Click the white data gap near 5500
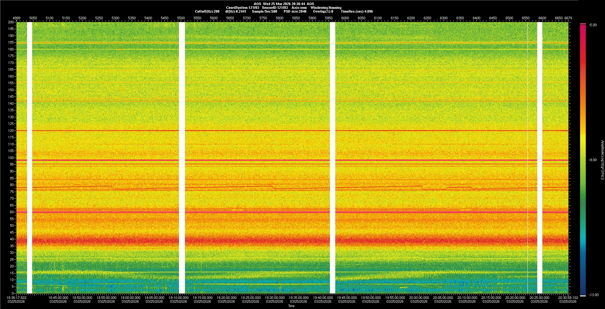Image resolution: width=605 pixels, height=309 pixels. coord(182,158)
